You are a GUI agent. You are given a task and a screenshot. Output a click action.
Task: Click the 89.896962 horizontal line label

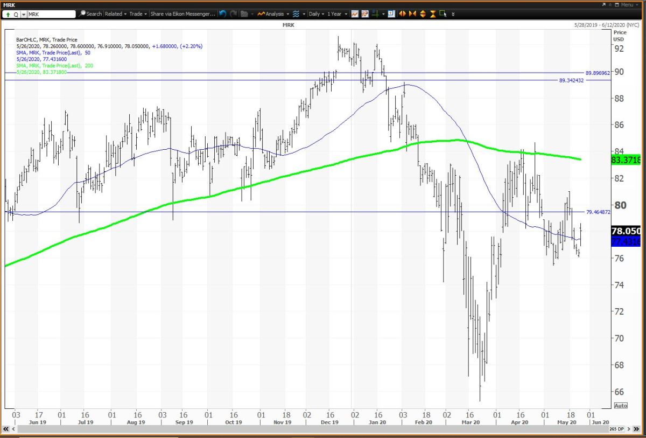597,73
